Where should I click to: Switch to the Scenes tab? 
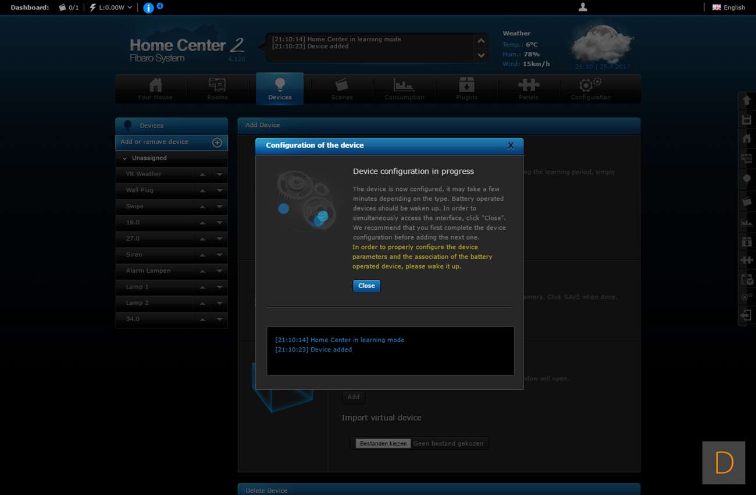click(342, 89)
